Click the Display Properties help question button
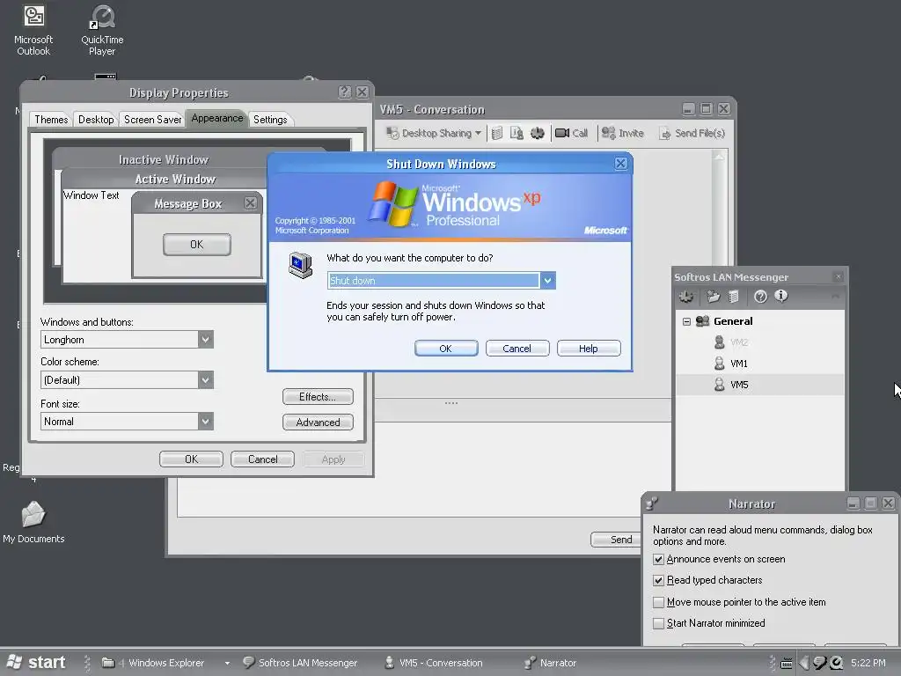901x676 pixels. point(345,92)
